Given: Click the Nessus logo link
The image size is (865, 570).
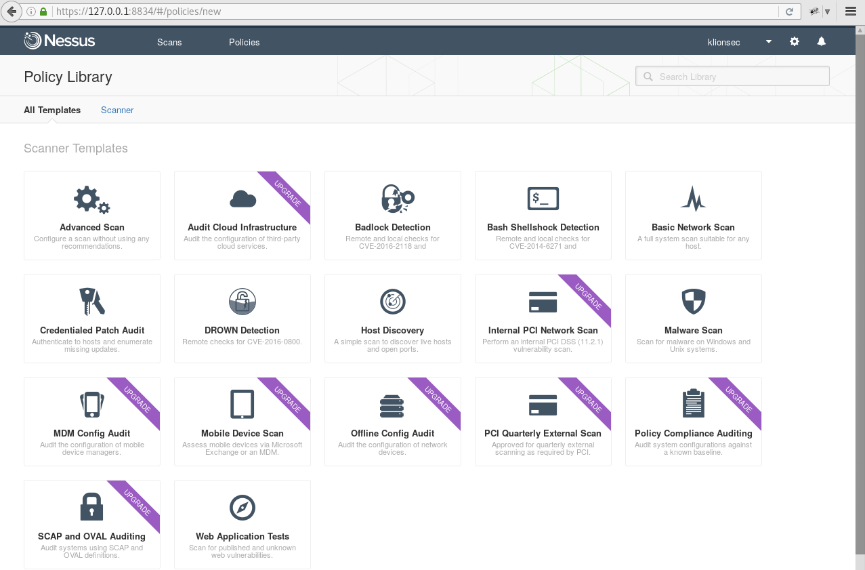Looking at the screenshot, I should point(60,41).
